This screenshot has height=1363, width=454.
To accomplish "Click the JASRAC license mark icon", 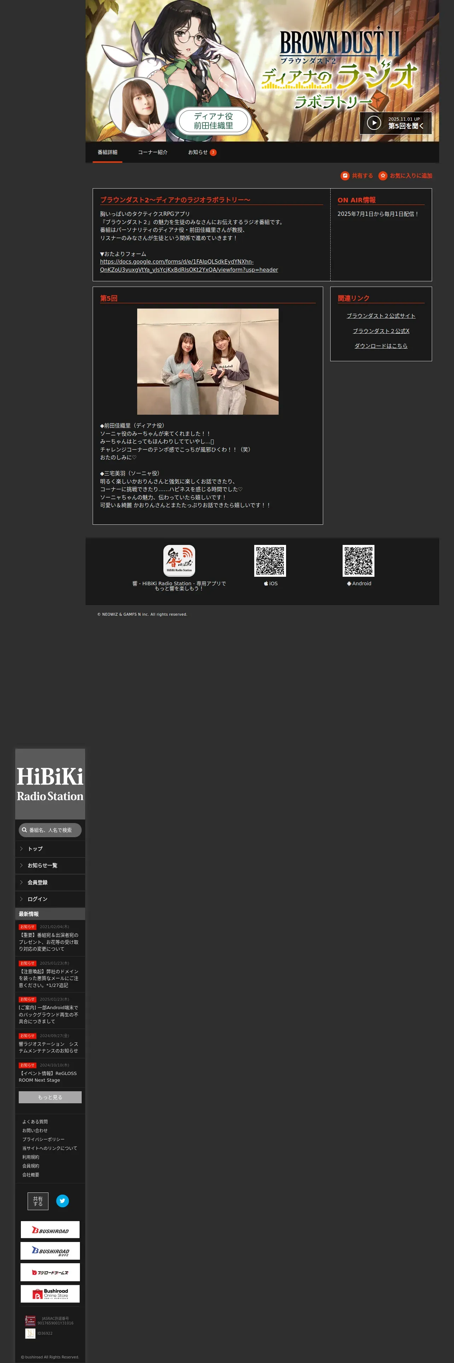I will click(30, 1321).
